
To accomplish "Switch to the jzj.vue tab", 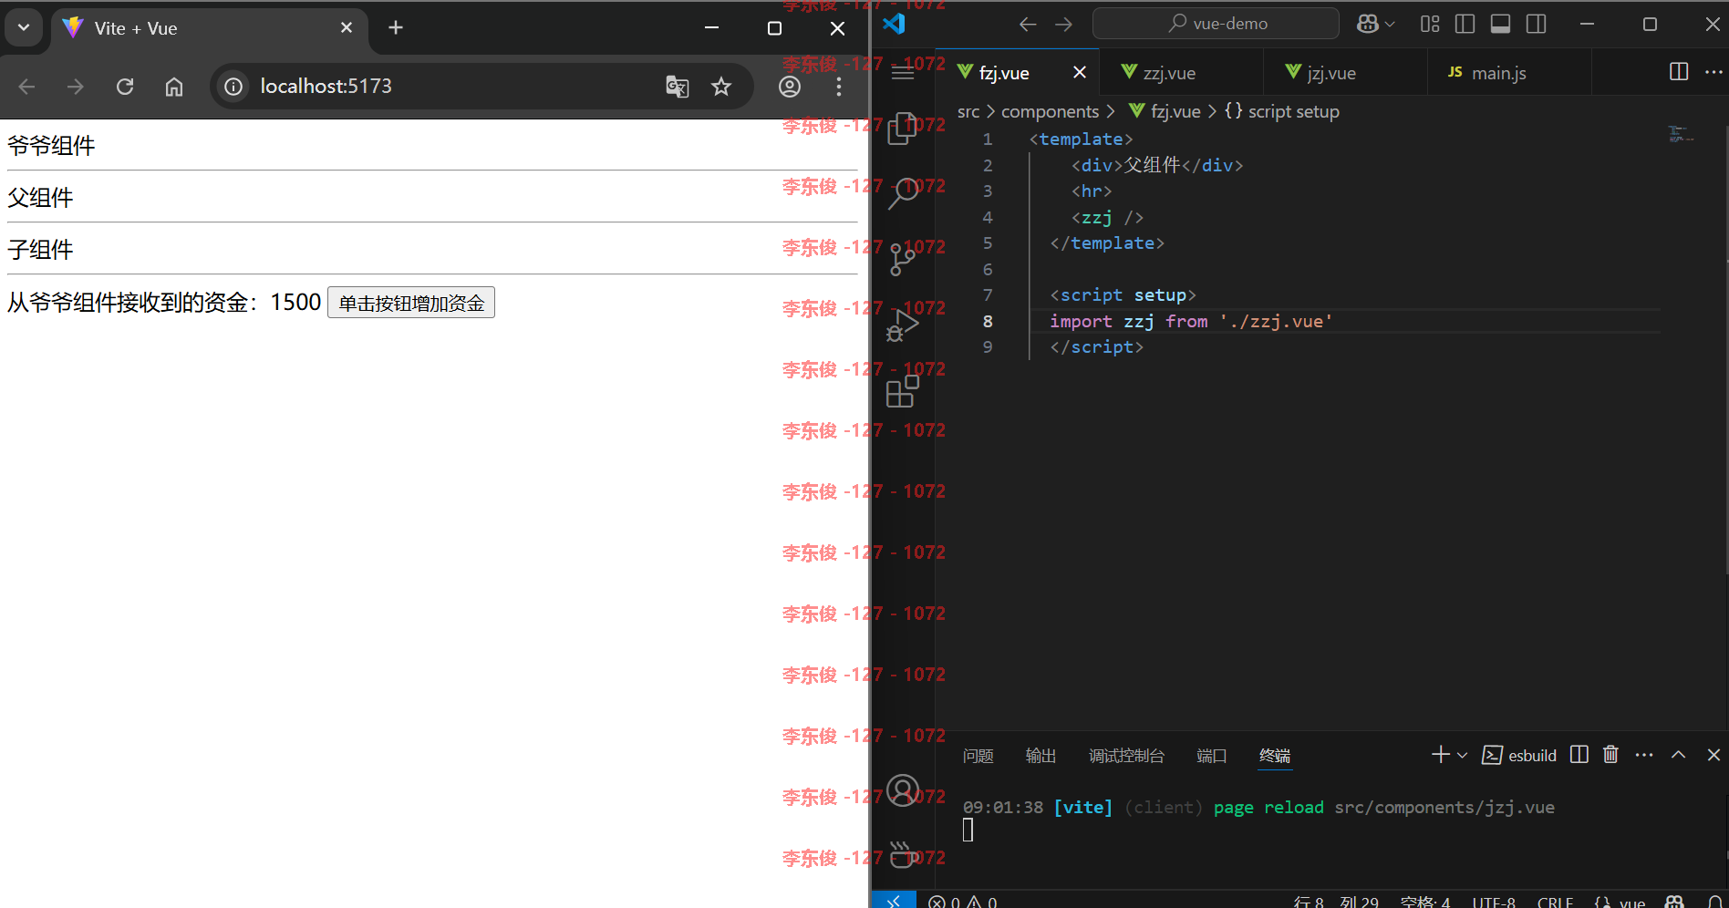I will point(1345,73).
